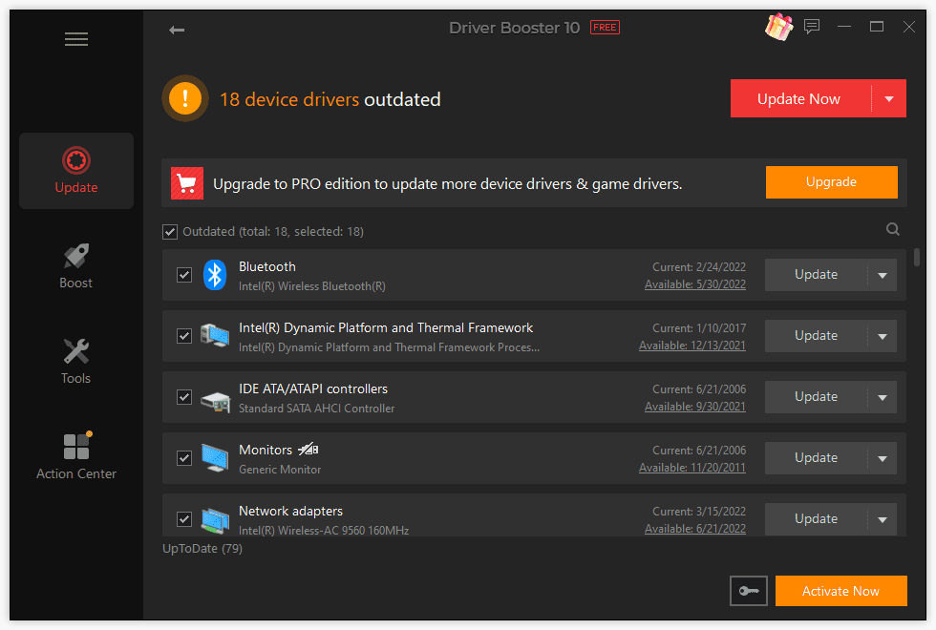Open Available: 11/20/2011 driver link
The image size is (936, 630).
692,468
